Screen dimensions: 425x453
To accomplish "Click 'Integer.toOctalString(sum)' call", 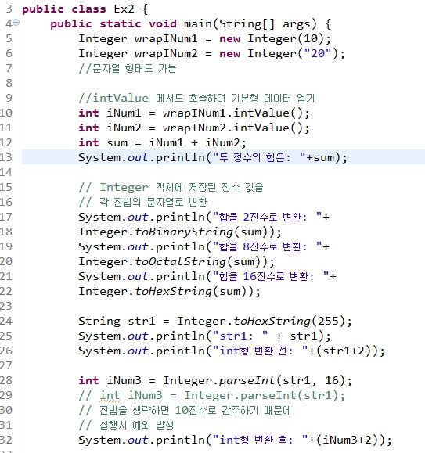I will 173,262.
